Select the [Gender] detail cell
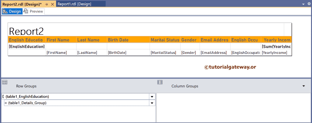The width and height of the screenshot is (312, 123). click(x=190, y=53)
